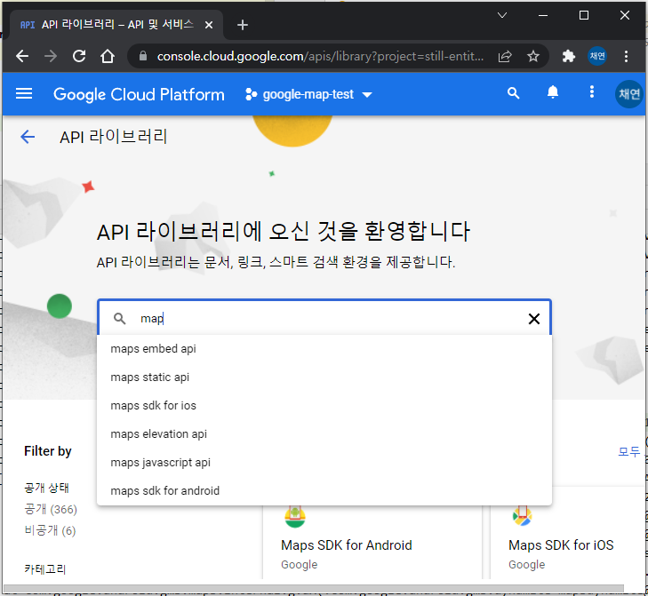Viewport: 648px width, 596px height.
Task: Open the Maps SDK for iOS card
Action: [x=568, y=541]
